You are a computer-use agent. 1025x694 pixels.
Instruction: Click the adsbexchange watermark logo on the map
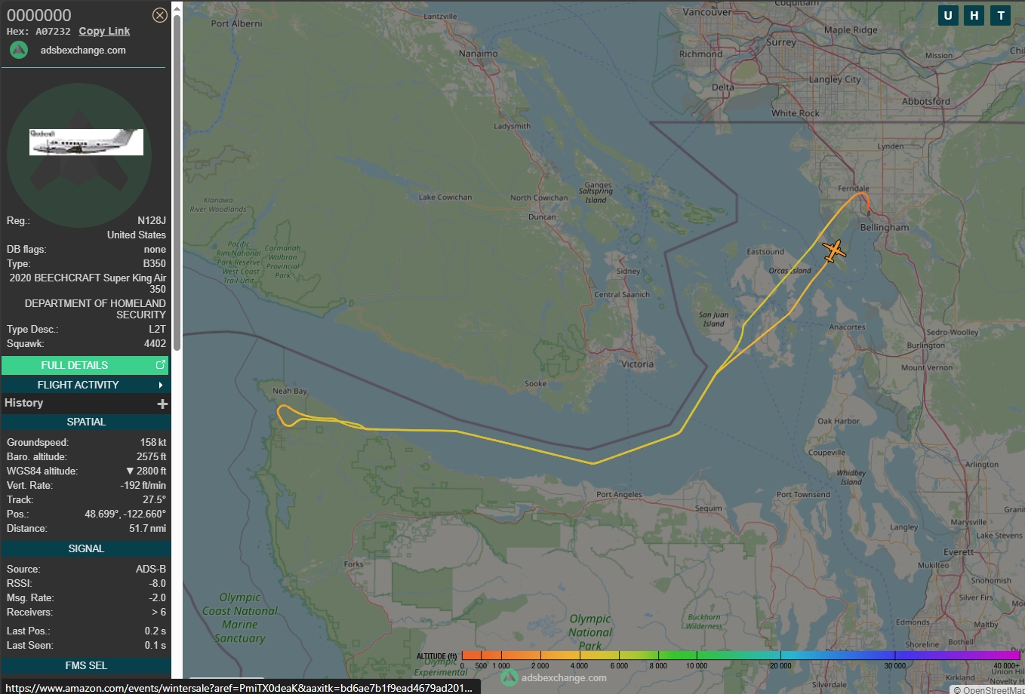(x=510, y=677)
